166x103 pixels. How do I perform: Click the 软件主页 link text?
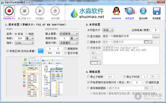tap(130, 19)
